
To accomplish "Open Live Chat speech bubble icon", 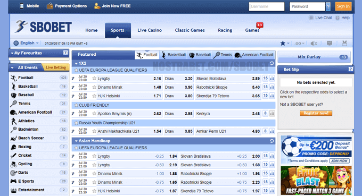I will [x=311, y=18].
